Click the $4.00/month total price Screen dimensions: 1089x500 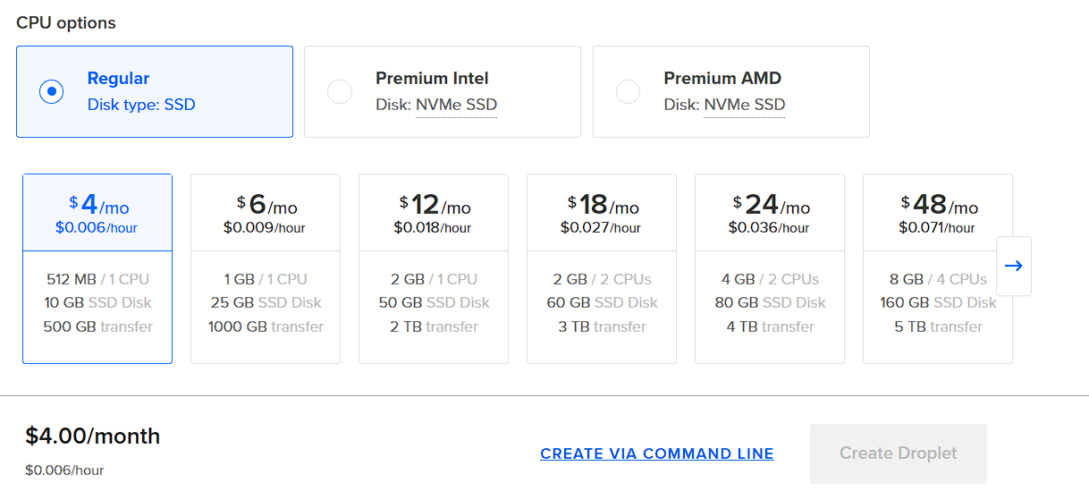(x=93, y=436)
